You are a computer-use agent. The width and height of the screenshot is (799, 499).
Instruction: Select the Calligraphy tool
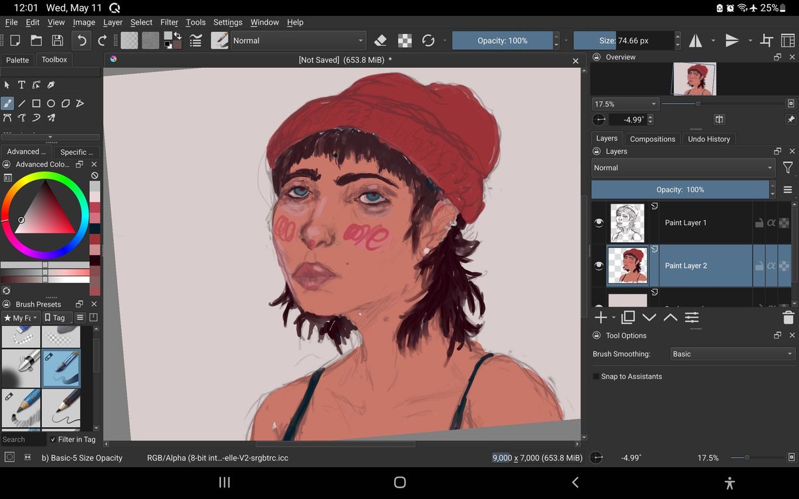(x=51, y=84)
